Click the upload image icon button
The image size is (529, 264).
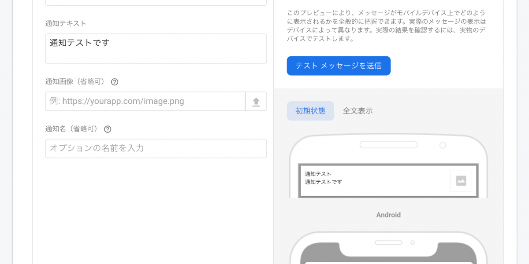pyautogui.click(x=256, y=102)
